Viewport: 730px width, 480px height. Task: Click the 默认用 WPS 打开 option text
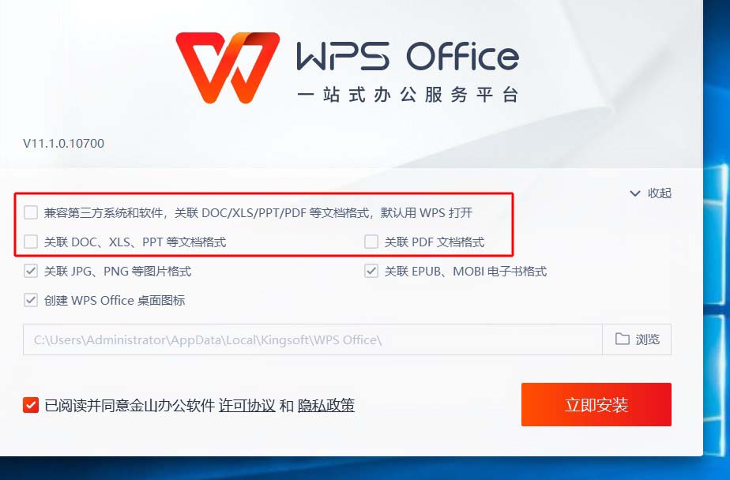(x=427, y=213)
